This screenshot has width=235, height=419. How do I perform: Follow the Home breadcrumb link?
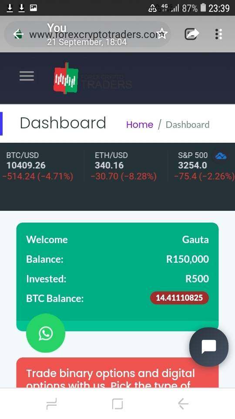click(140, 124)
